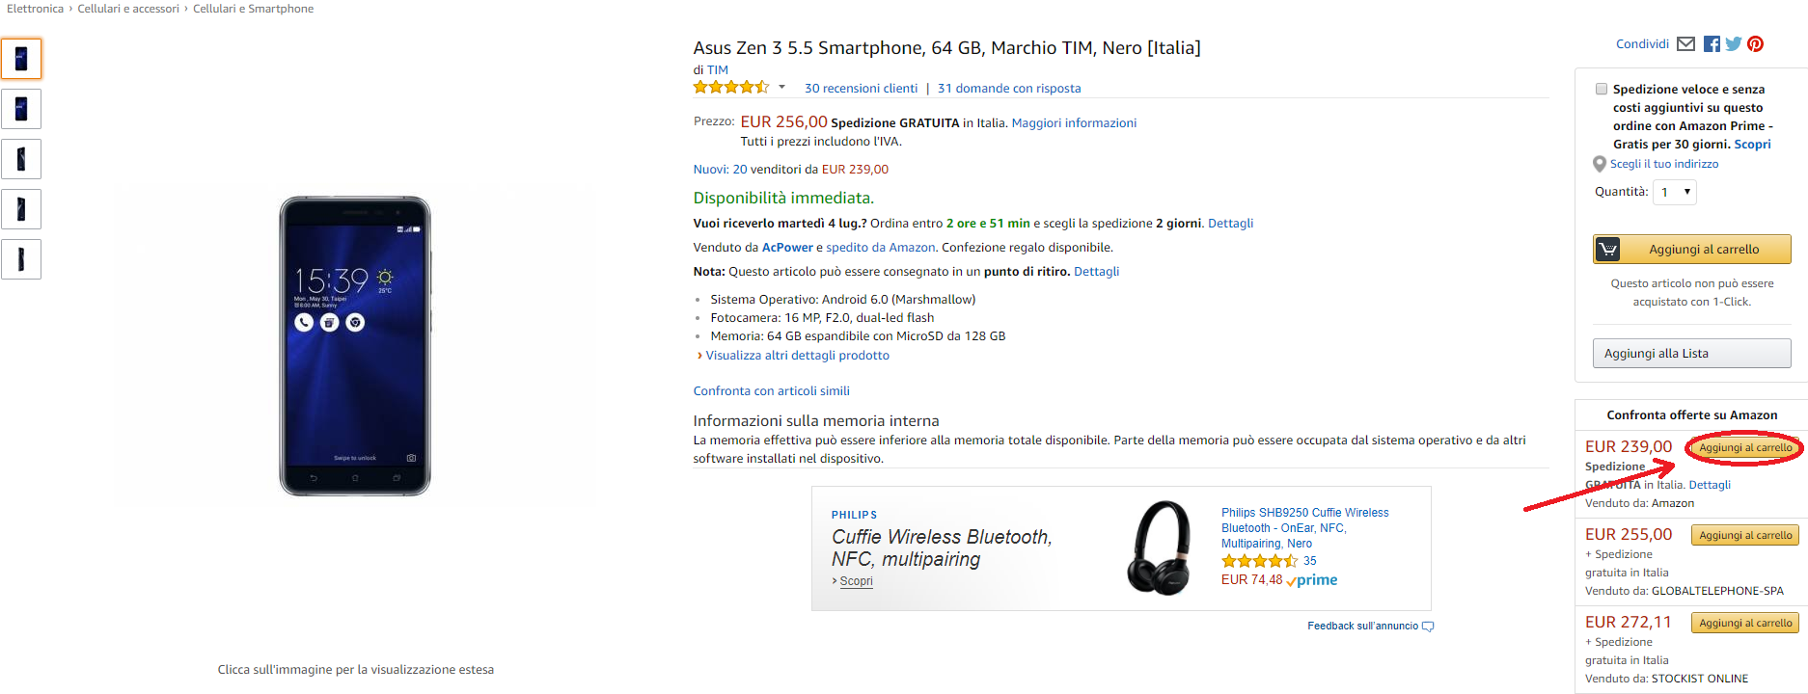
Task: Click Aggiungi alla Lista button
Action: 1690,354
